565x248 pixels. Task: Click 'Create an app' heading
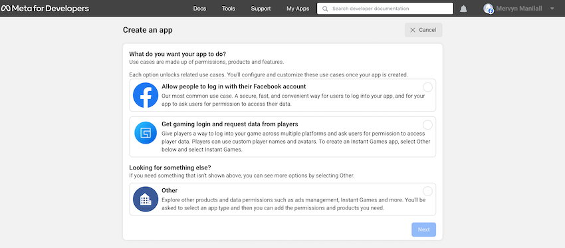[148, 30]
